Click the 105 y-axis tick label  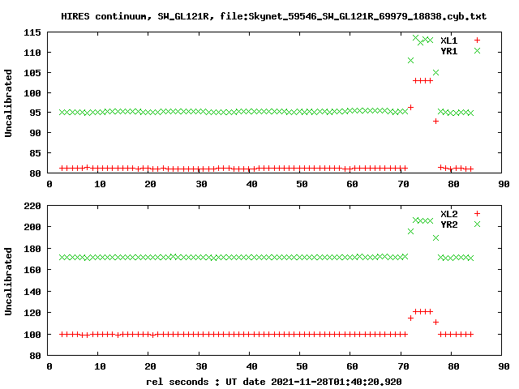click(32, 73)
